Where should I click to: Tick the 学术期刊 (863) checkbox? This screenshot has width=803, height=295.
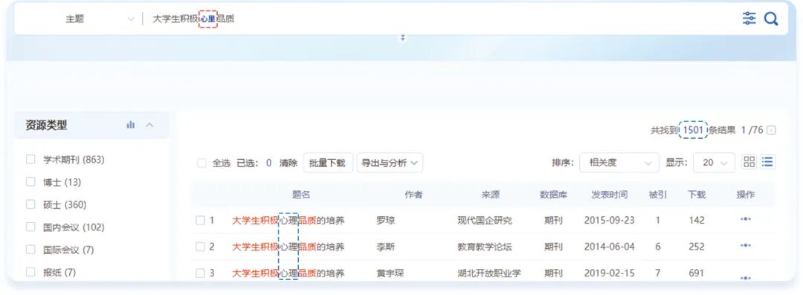pyautogui.click(x=30, y=160)
